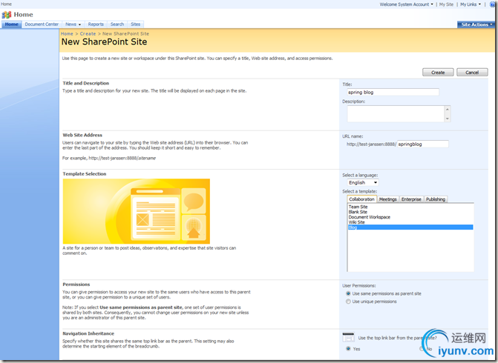This screenshot has width=498, height=363.
Task: Click the Description text area
Action: coord(396,114)
